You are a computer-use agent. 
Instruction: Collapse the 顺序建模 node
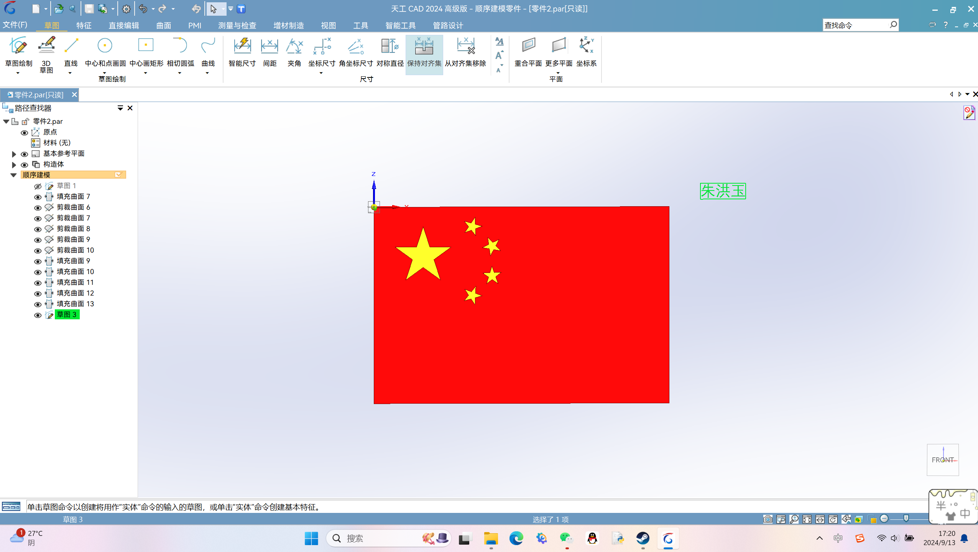[13, 175]
